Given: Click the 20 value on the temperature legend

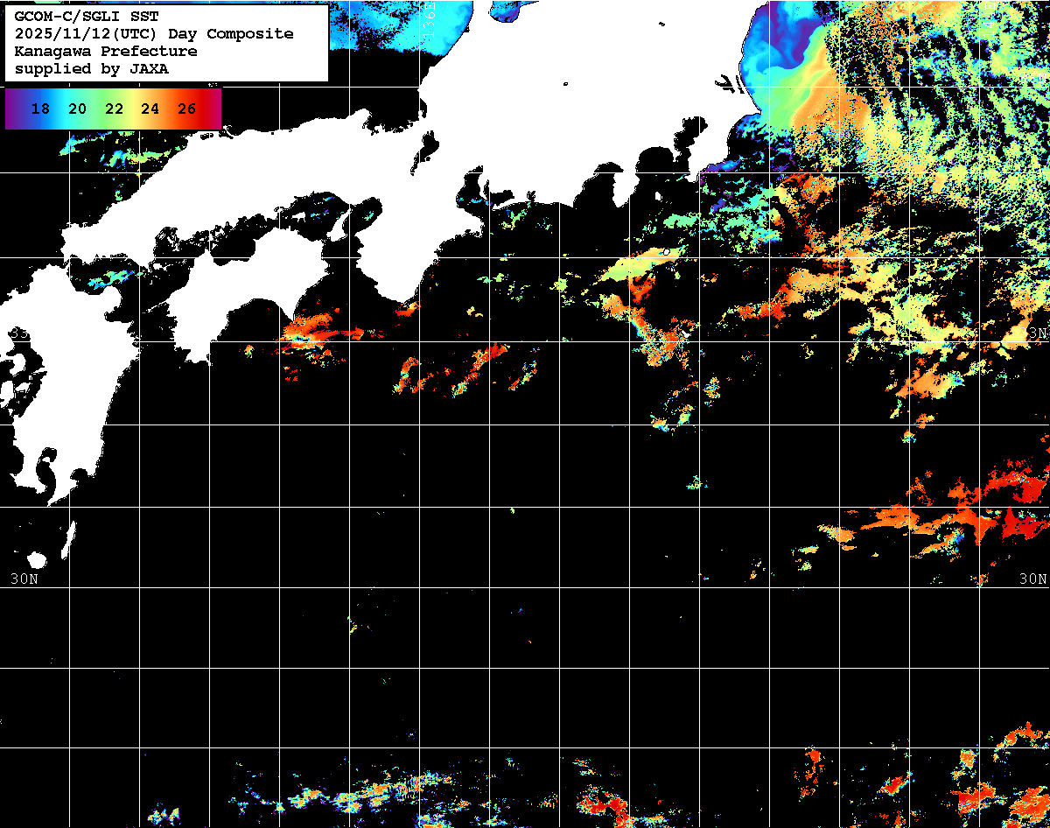Looking at the screenshot, I should 77,109.
